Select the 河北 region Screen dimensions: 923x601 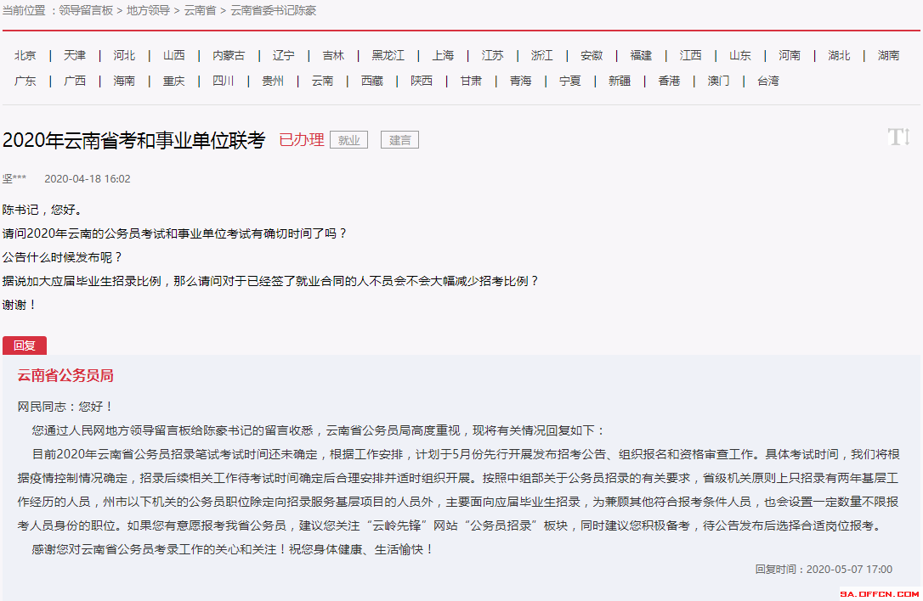[124, 55]
